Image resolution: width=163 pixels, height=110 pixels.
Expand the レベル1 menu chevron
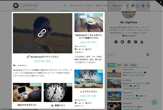(x=90, y=9)
